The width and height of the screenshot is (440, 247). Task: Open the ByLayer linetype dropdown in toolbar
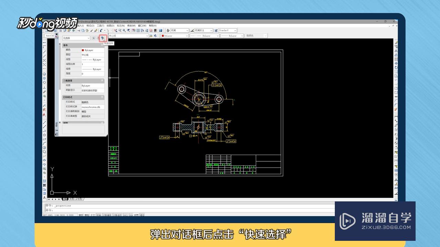tap(205, 36)
